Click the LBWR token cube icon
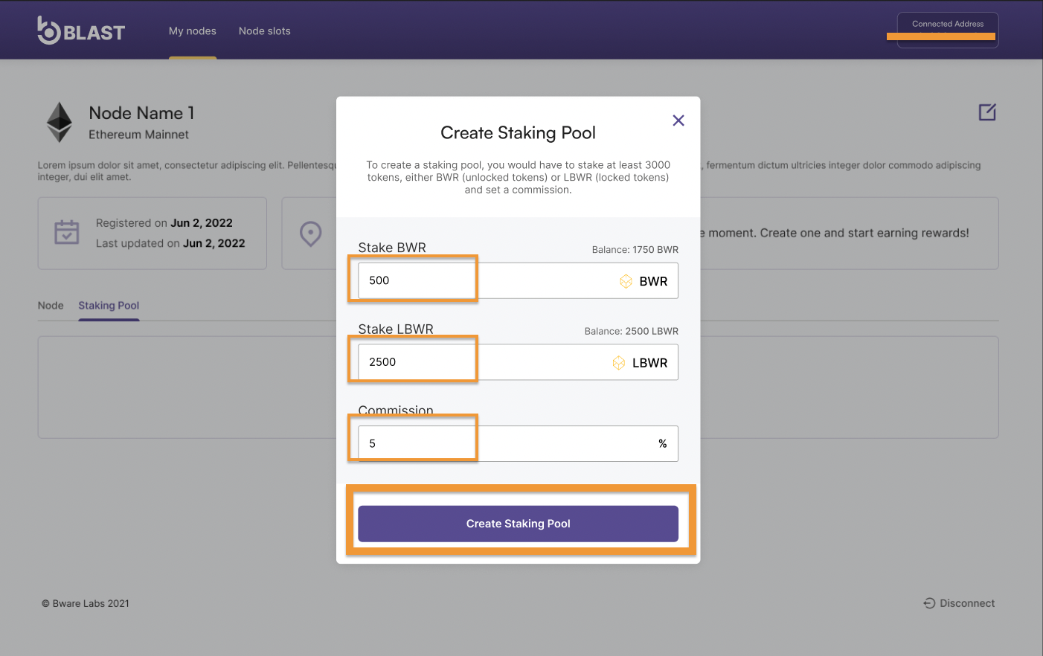This screenshot has width=1043, height=656. coord(619,363)
